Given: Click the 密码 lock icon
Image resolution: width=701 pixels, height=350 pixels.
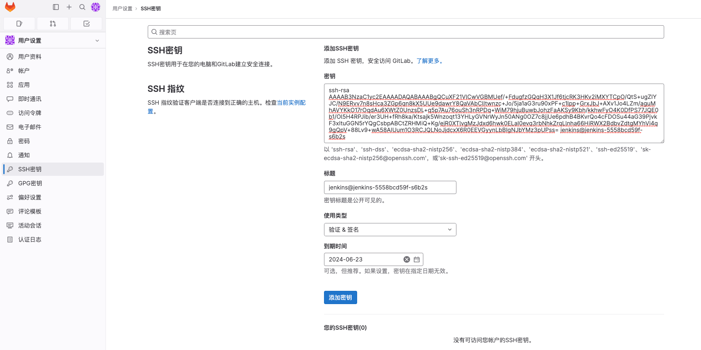Looking at the screenshot, I should [10, 141].
